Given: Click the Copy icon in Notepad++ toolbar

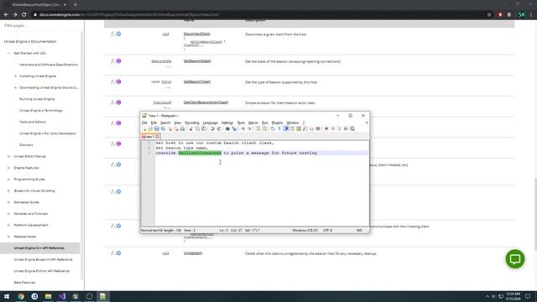Looking at the screenshot, I should (x=197, y=128).
